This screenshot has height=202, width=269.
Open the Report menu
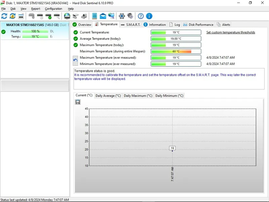(36, 9)
